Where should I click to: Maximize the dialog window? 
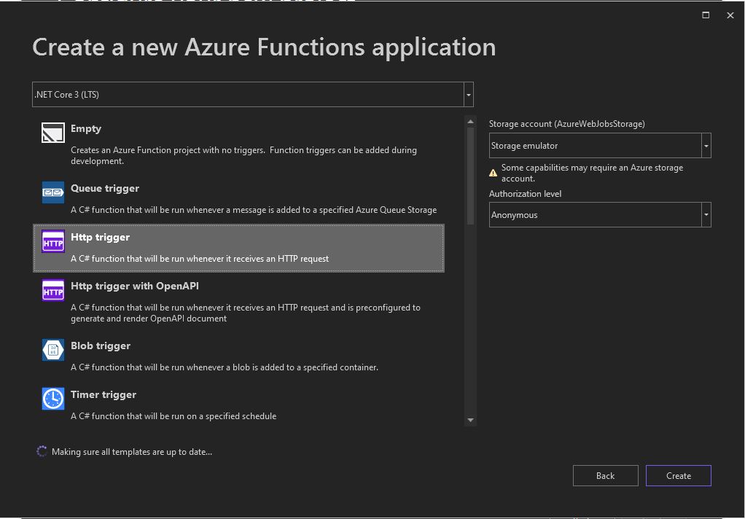[706, 15]
